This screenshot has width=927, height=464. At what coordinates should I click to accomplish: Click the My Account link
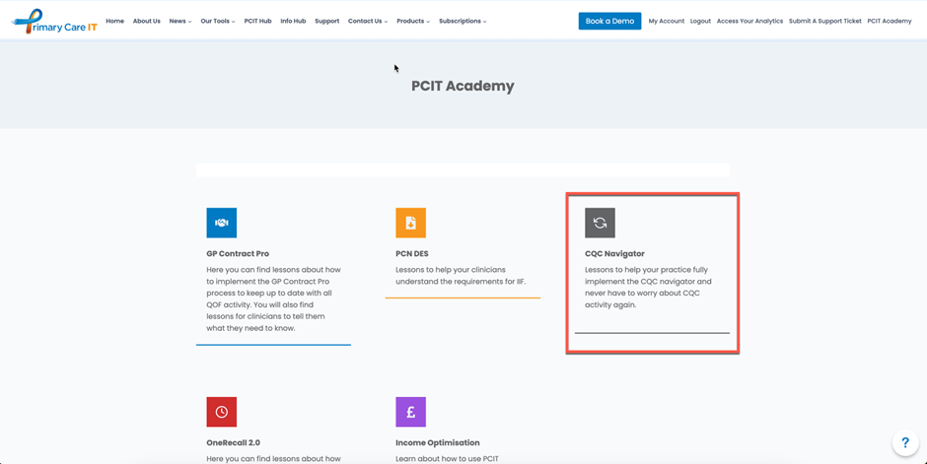(x=666, y=21)
